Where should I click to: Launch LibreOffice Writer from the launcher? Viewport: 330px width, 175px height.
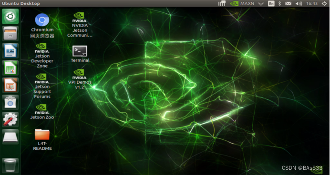tap(10, 50)
